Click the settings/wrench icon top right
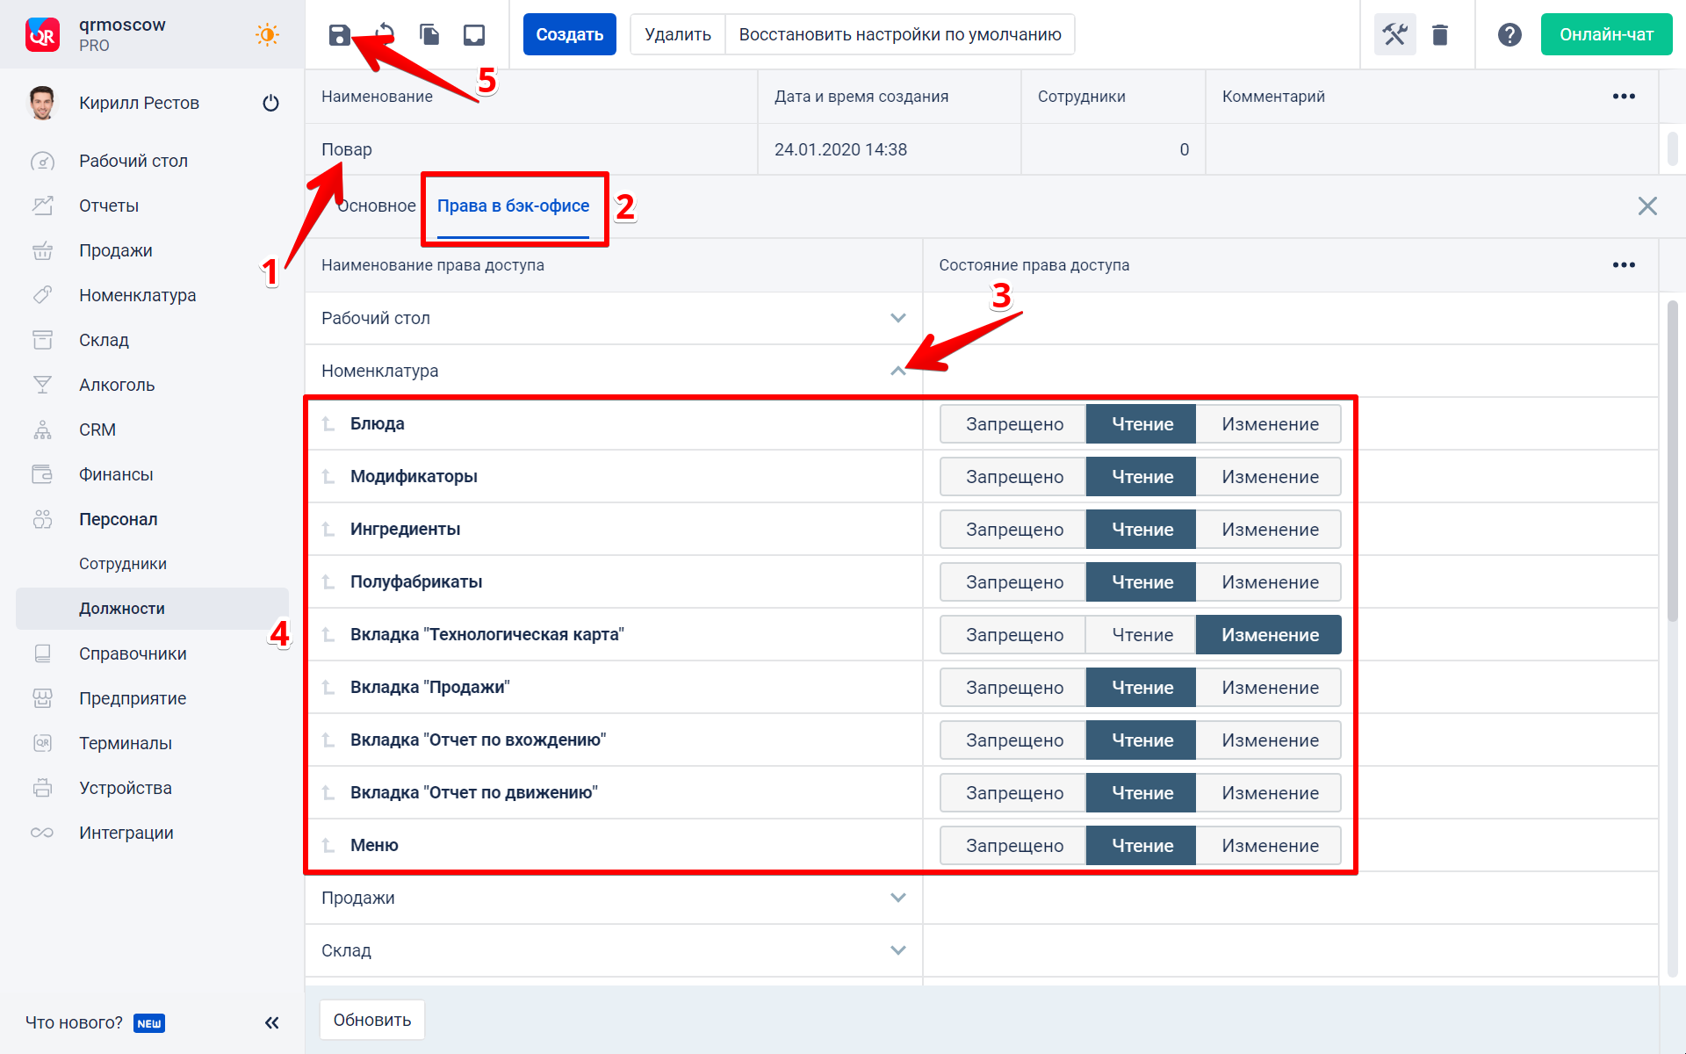Image resolution: width=1686 pixels, height=1054 pixels. [1394, 34]
